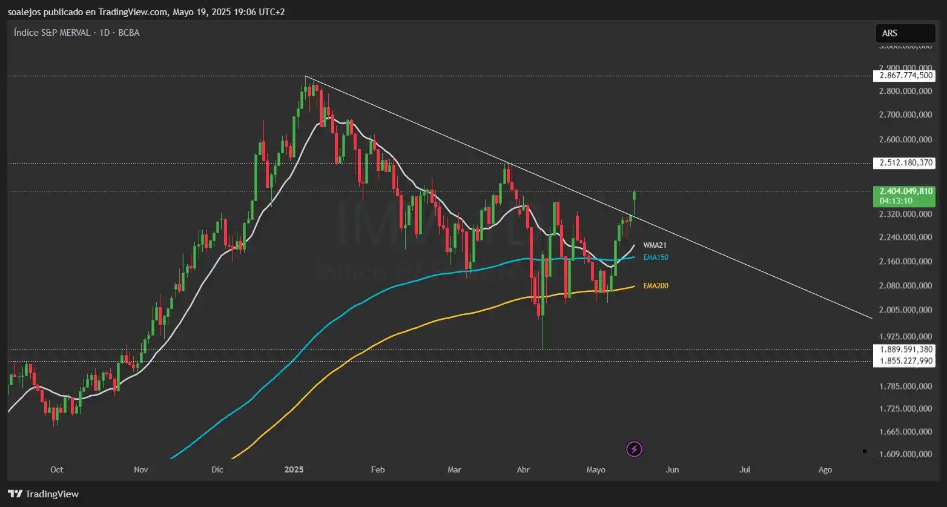
Task: Click the bar countdown 04:13:10
Action: [x=896, y=200]
